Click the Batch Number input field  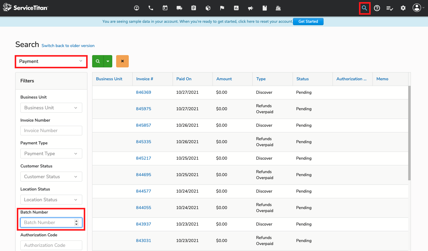(x=51, y=223)
